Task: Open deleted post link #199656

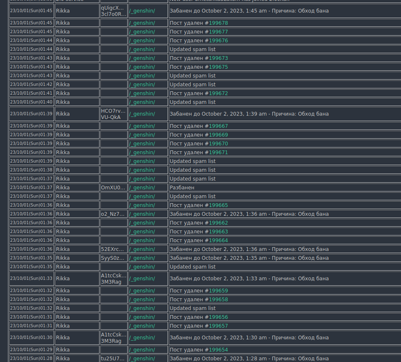Action: point(218,317)
